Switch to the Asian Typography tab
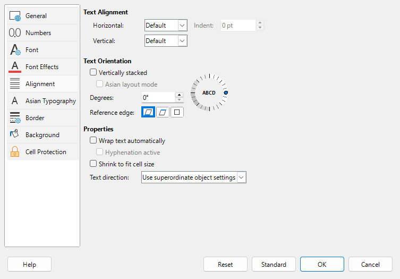Image resolution: width=400 pixels, height=279 pixels. pos(42,101)
